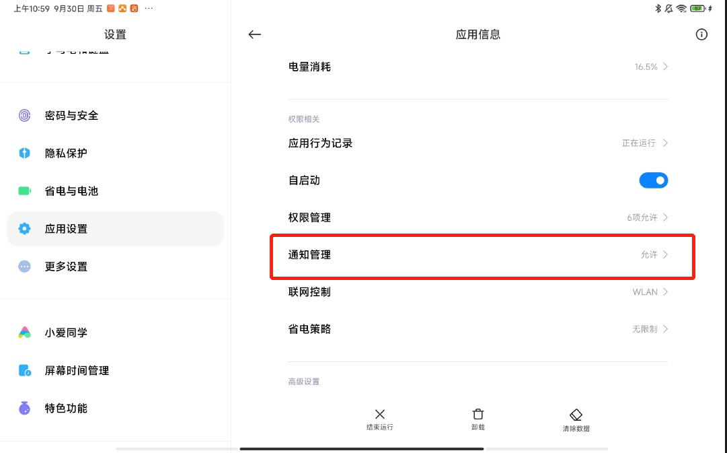Open 屏幕时间管理 in sidebar

[116, 370]
